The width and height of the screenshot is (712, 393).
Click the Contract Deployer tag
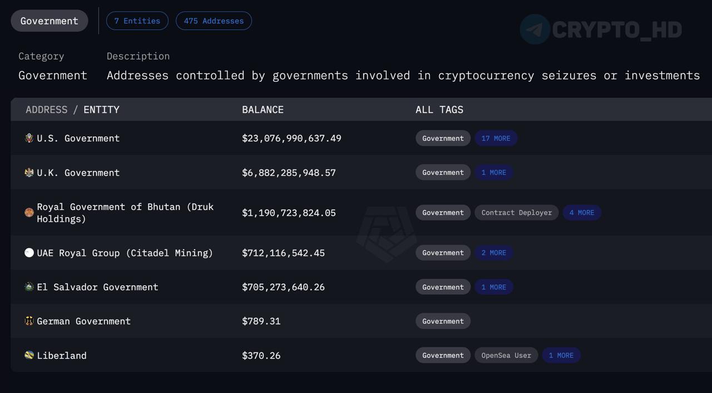(517, 213)
